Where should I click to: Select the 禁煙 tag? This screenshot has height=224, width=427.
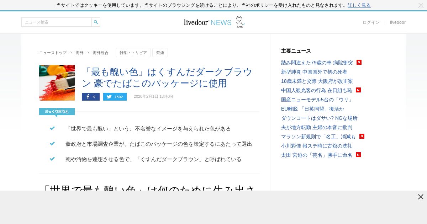pos(160,53)
